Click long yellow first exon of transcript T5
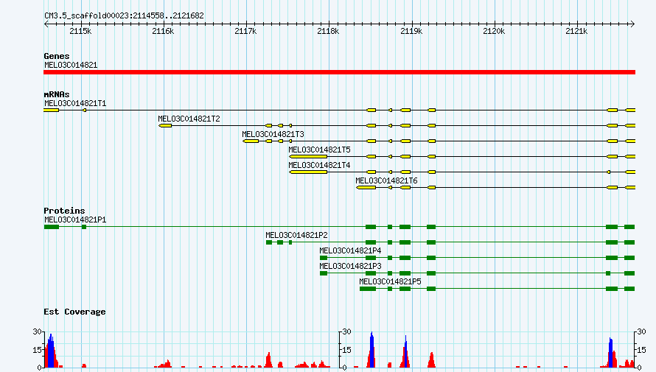This screenshot has height=372, width=656. 308,157
